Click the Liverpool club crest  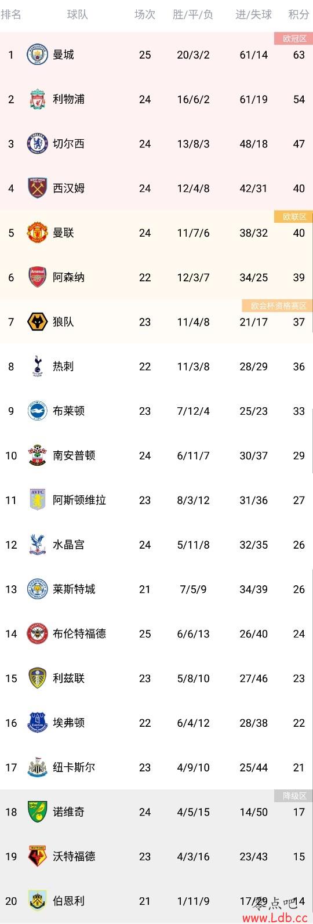pyautogui.click(x=38, y=99)
